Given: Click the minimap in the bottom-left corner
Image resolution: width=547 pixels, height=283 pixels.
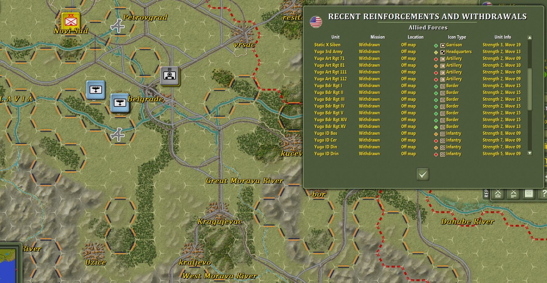Looking at the screenshot, I should point(8,266).
